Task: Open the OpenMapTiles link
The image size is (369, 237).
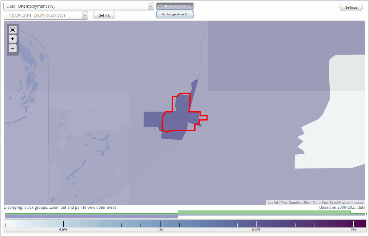Action: point(299,203)
